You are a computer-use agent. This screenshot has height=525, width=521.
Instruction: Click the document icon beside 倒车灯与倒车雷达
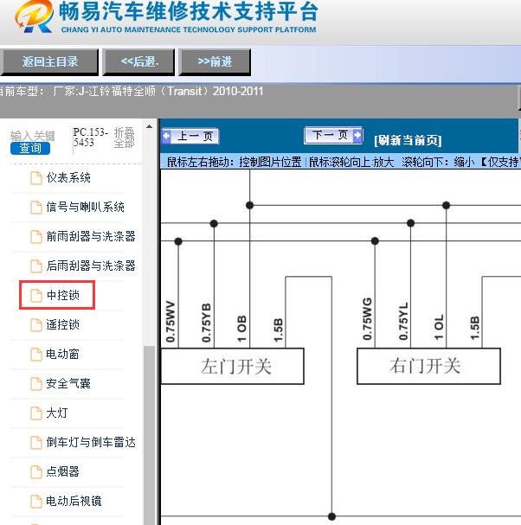tap(35, 442)
